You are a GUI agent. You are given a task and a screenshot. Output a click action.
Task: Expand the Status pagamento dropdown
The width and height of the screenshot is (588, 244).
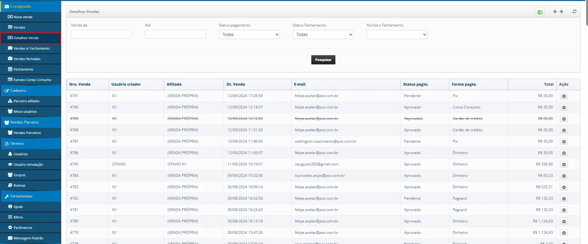coord(249,35)
